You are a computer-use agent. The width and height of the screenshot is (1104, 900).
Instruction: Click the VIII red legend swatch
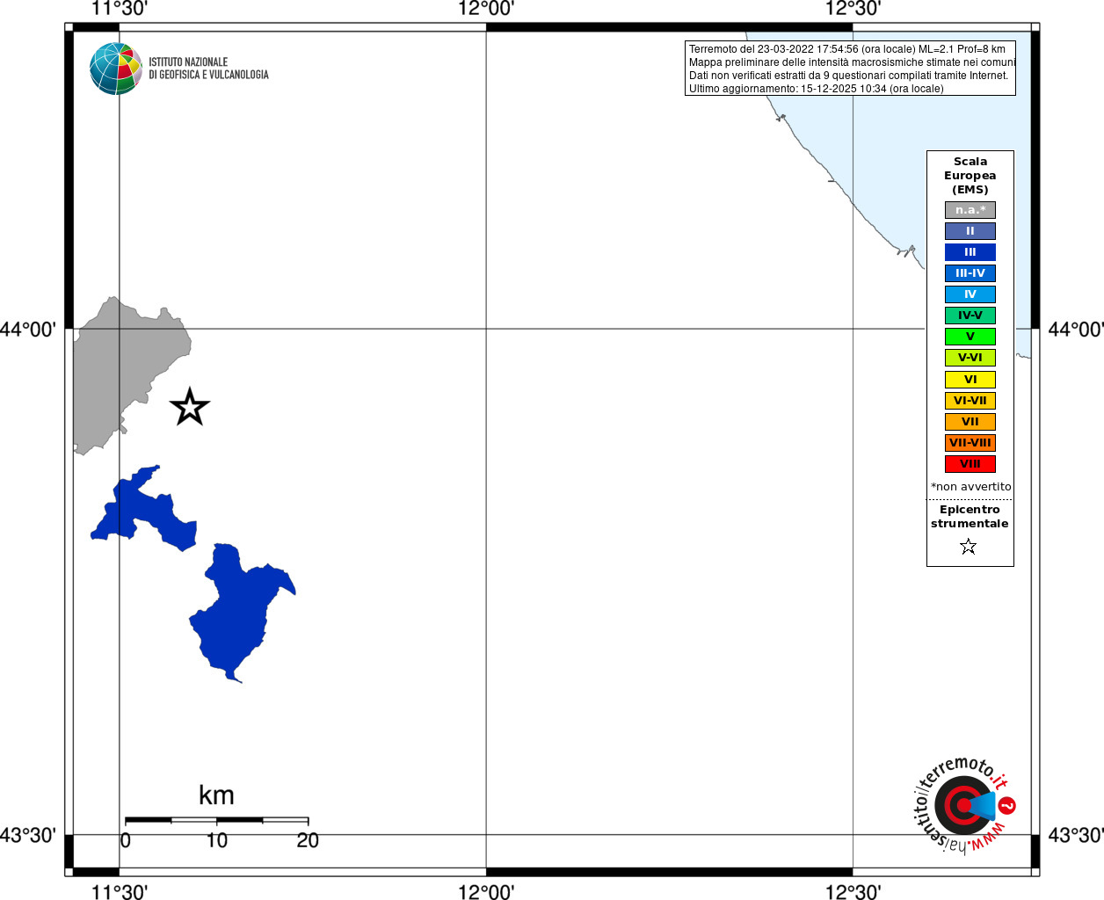(x=970, y=464)
